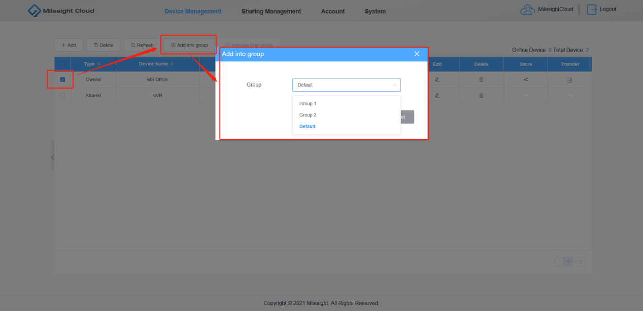Open the Sharing Management tab

(x=271, y=11)
